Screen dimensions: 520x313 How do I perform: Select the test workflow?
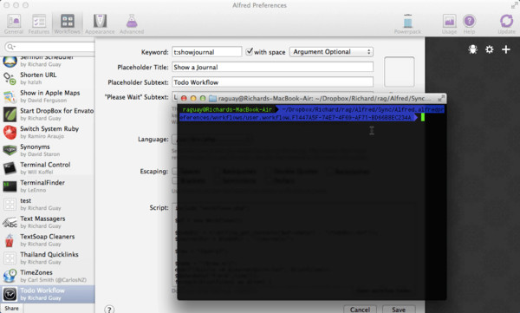[x=48, y=204]
